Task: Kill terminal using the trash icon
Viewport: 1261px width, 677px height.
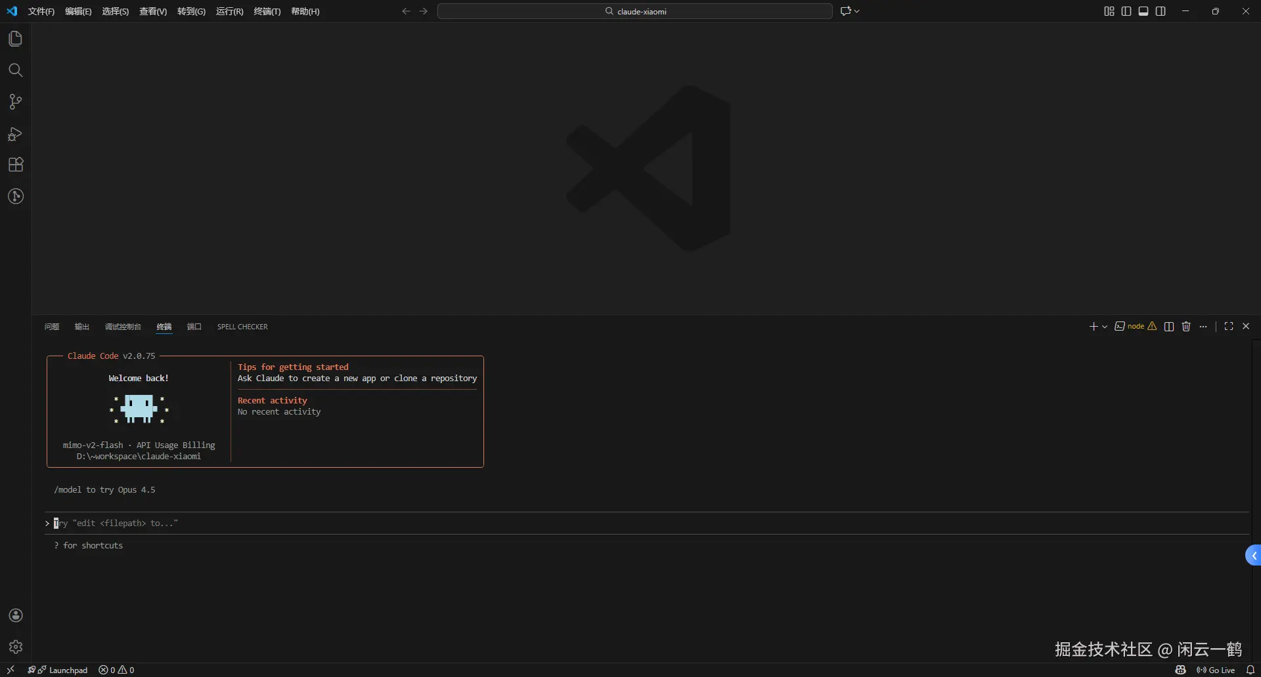Action: 1186,327
